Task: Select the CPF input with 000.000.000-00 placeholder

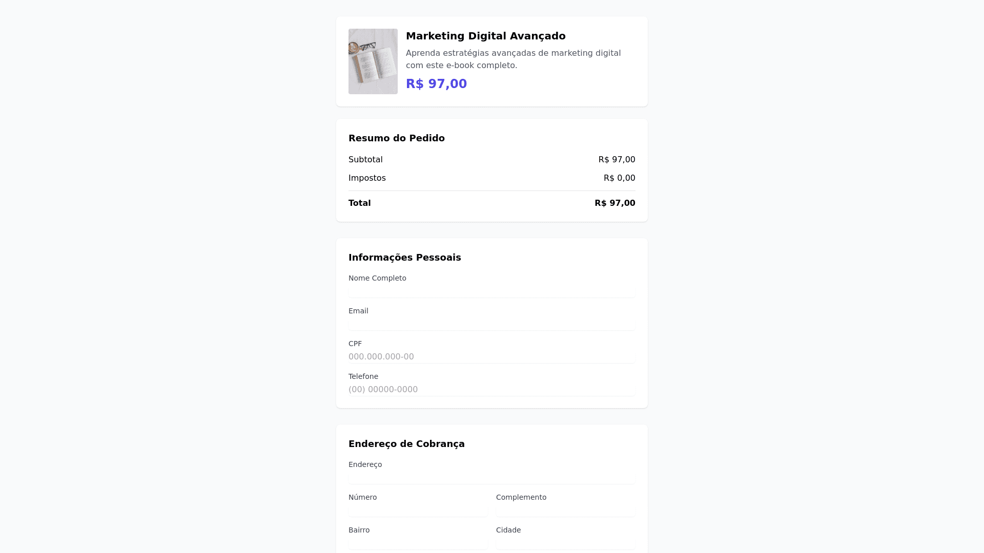Action: click(491, 356)
